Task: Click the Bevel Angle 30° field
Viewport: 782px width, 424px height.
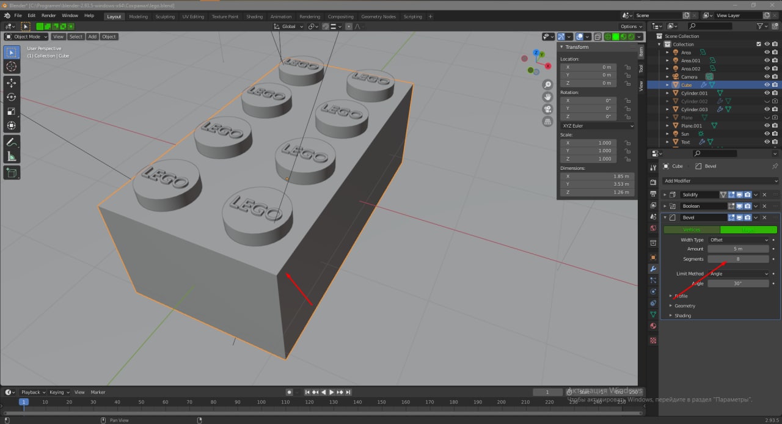Action: tap(739, 283)
